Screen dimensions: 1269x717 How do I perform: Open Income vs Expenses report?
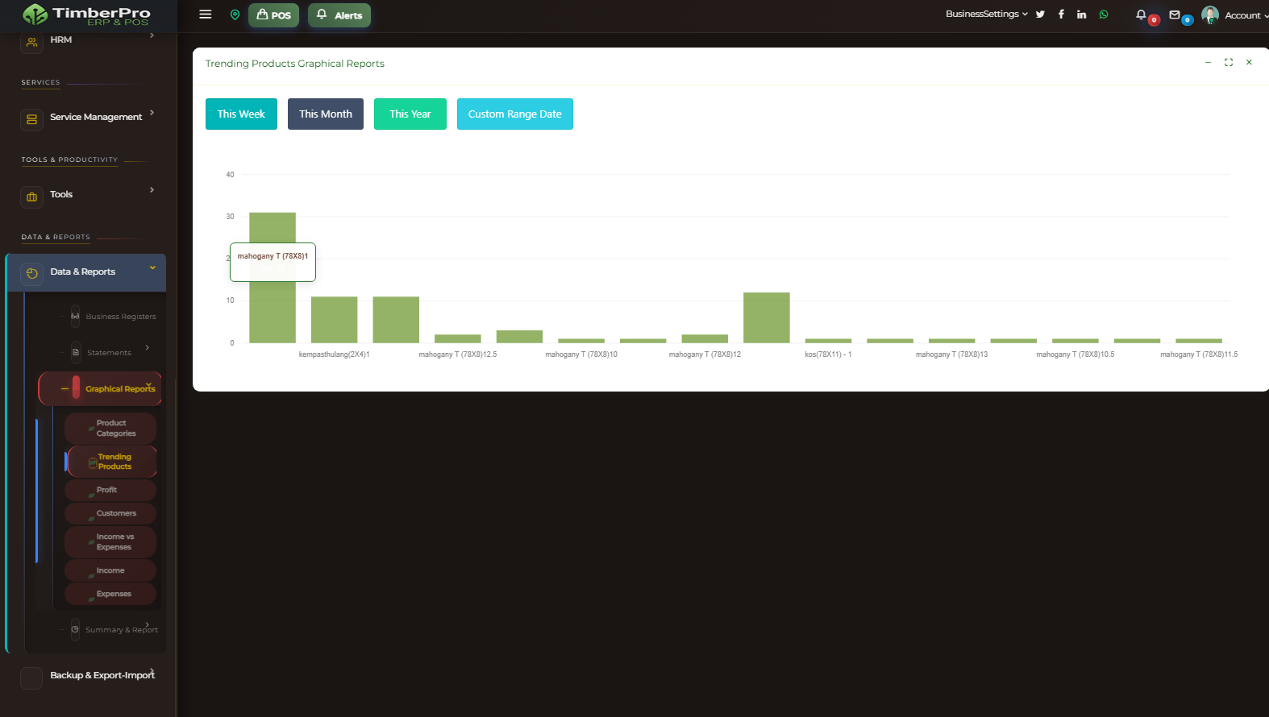tap(110, 542)
